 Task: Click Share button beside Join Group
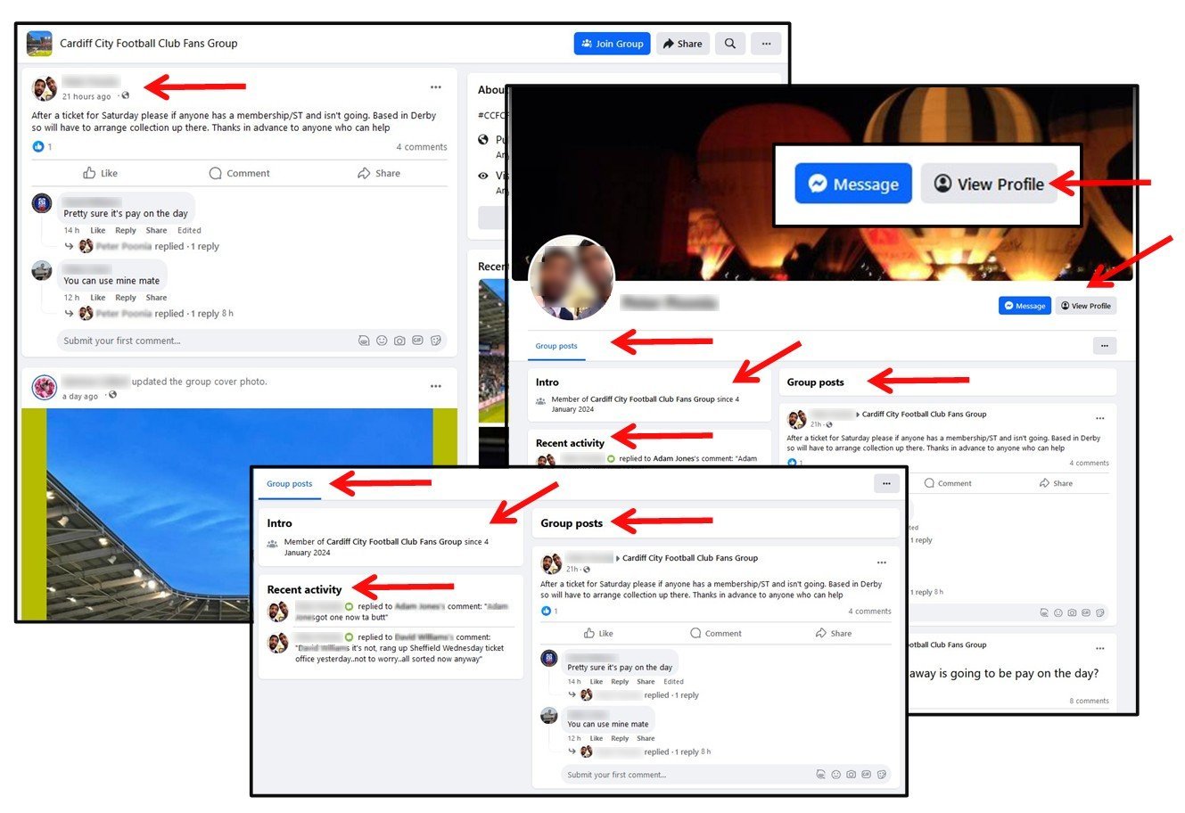coord(682,44)
